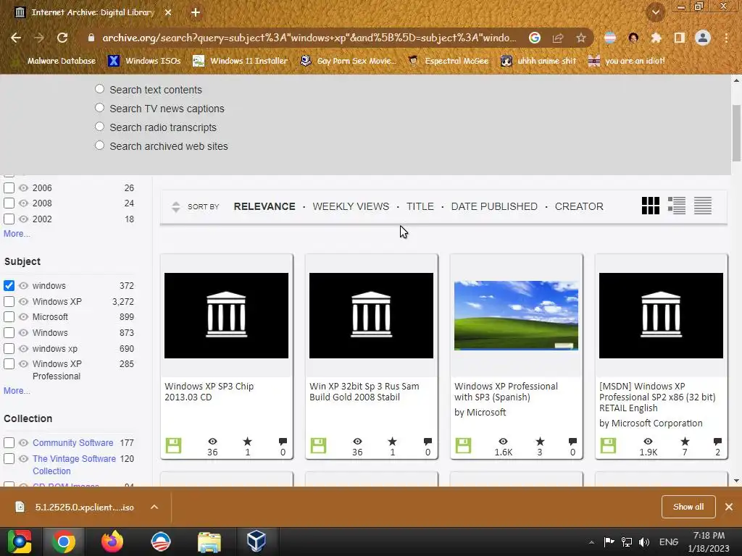Screen dimensions: 742x556
Task: Click the software floppy icon on Win XP 32bit card
Action: point(319,445)
